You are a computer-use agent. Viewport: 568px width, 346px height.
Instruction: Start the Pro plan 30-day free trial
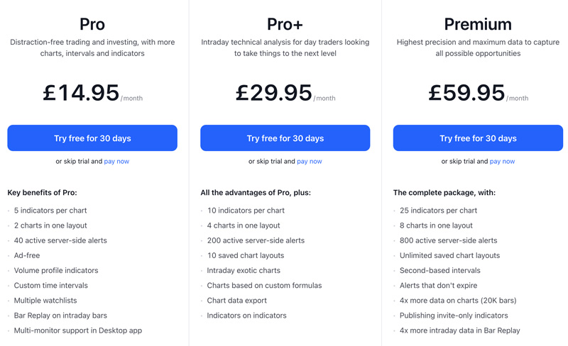[92, 138]
